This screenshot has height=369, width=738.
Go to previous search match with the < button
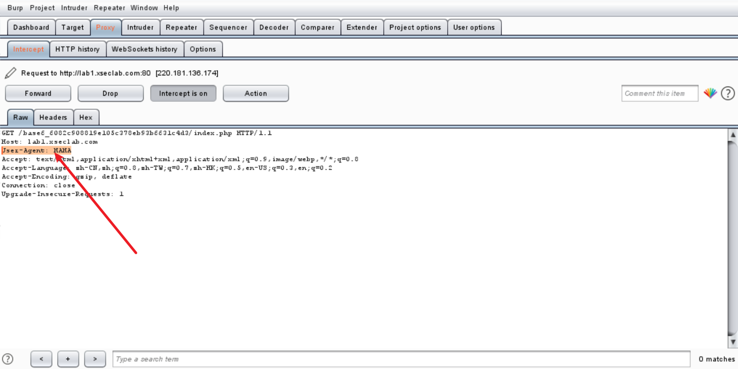41,359
